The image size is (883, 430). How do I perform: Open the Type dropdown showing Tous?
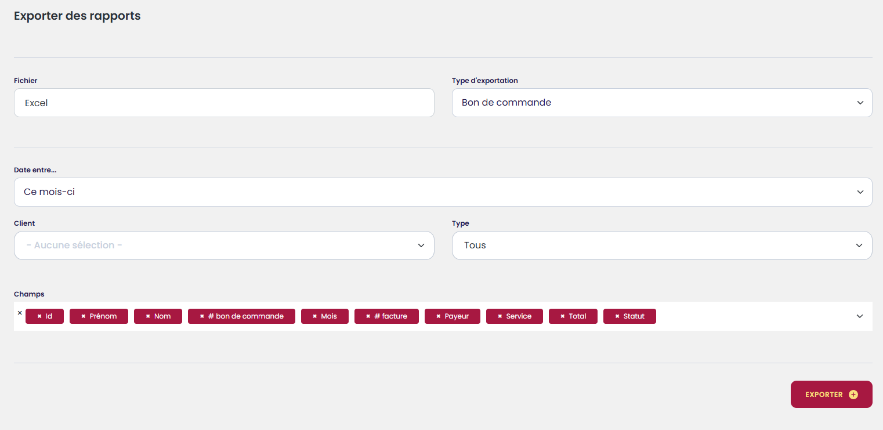661,245
